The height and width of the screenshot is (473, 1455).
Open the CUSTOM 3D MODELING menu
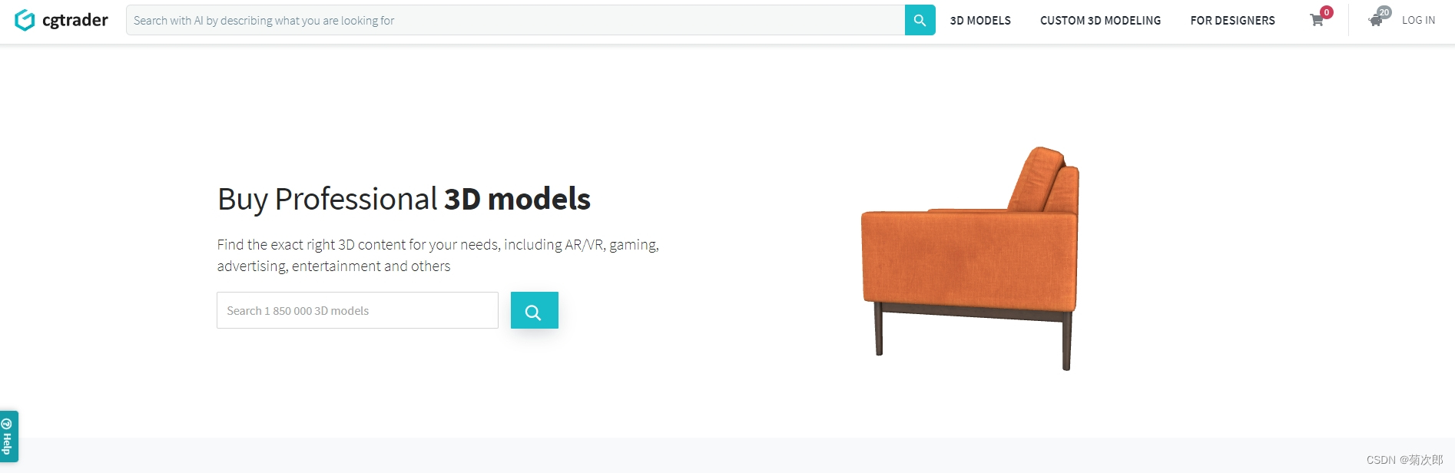click(1100, 21)
